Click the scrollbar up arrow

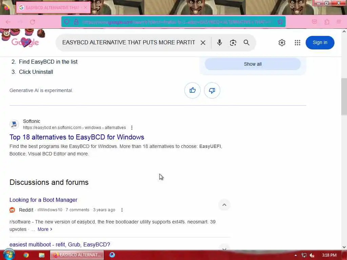344,31
